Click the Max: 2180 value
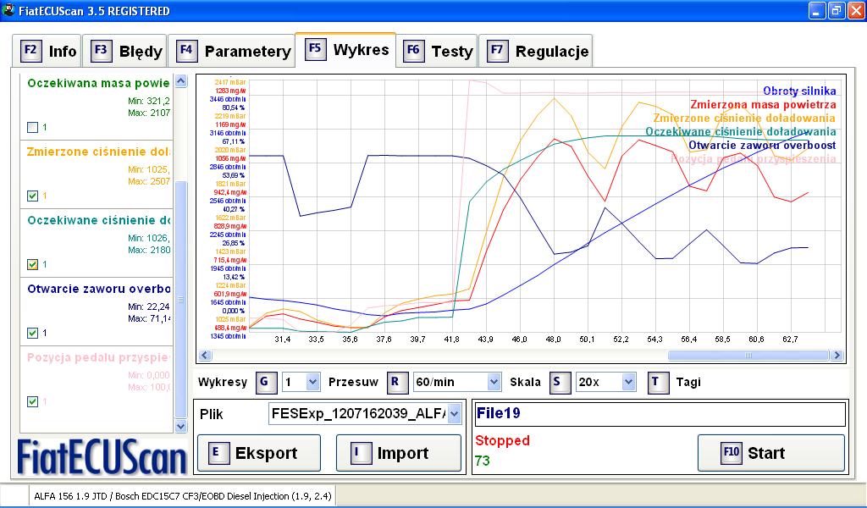 tap(149, 250)
